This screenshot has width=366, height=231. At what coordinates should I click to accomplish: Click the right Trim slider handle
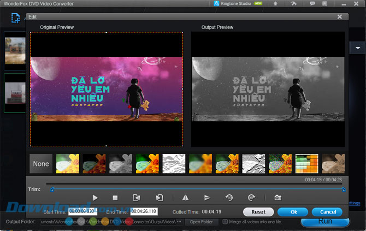[344, 189]
